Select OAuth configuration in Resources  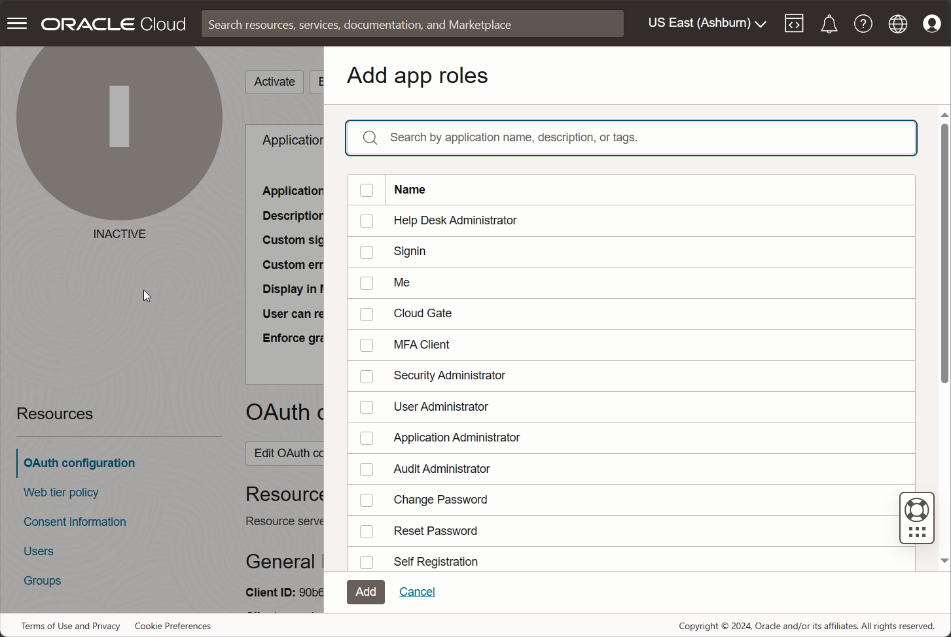79,462
